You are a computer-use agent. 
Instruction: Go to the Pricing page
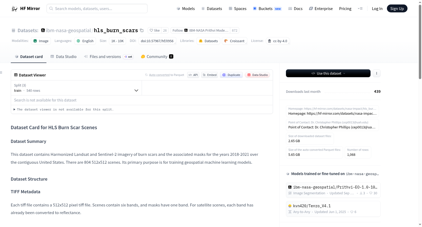[x=345, y=8]
